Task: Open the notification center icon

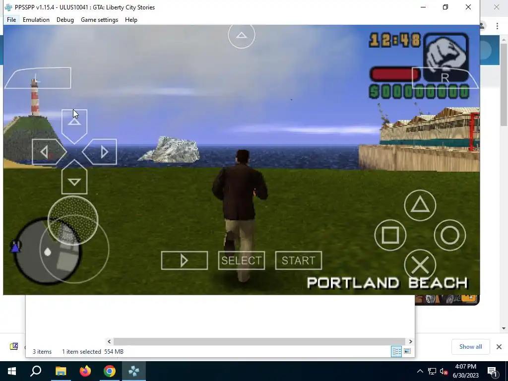Action: [492, 372]
